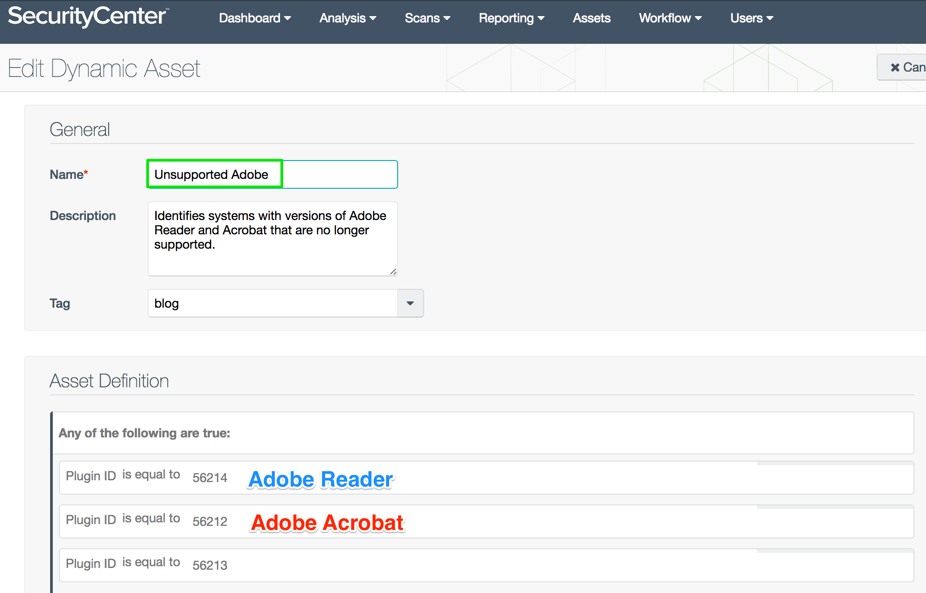The height and width of the screenshot is (593, 926).
Task: Click the Tag field label
Action: coord(60,303)
